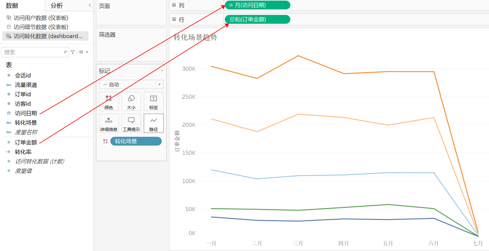The image size is (489, 251).
Task: Select the 三月 header on the x-axis
Action: coord(298,243)
